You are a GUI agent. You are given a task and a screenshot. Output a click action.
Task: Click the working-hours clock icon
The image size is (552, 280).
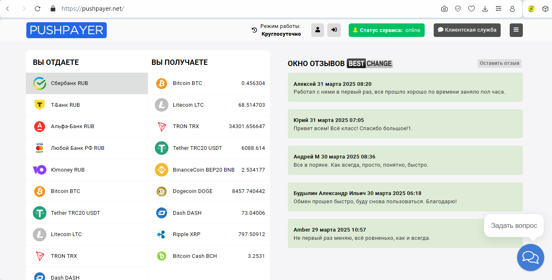coord(254,30)
